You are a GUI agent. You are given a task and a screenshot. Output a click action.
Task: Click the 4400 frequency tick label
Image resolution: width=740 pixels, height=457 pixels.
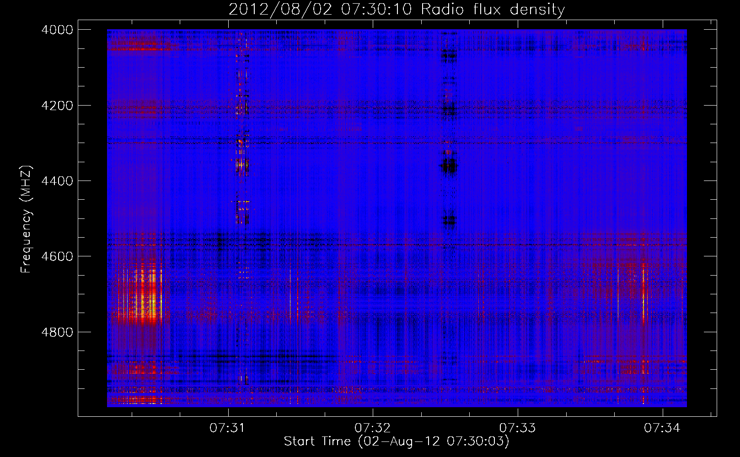(x=57, y=181)
